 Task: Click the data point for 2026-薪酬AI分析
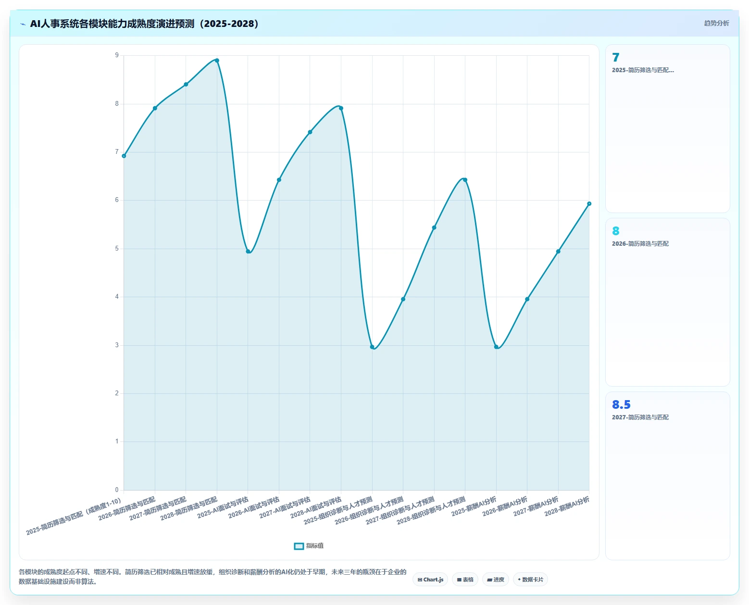527,299
